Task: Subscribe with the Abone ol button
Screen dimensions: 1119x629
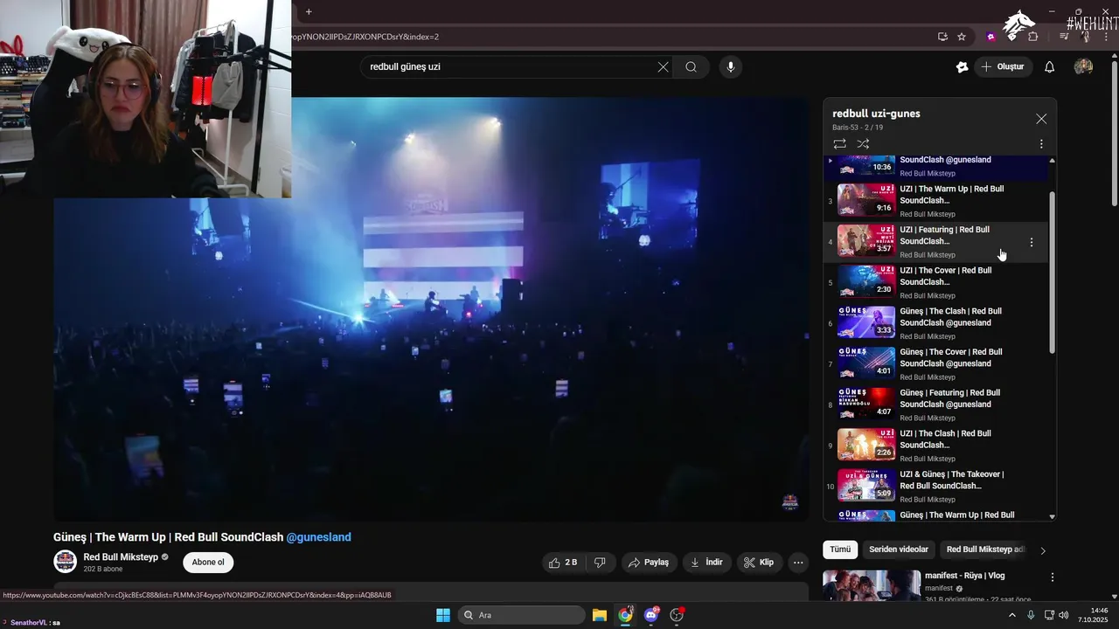Action: [x=208, y=563]
